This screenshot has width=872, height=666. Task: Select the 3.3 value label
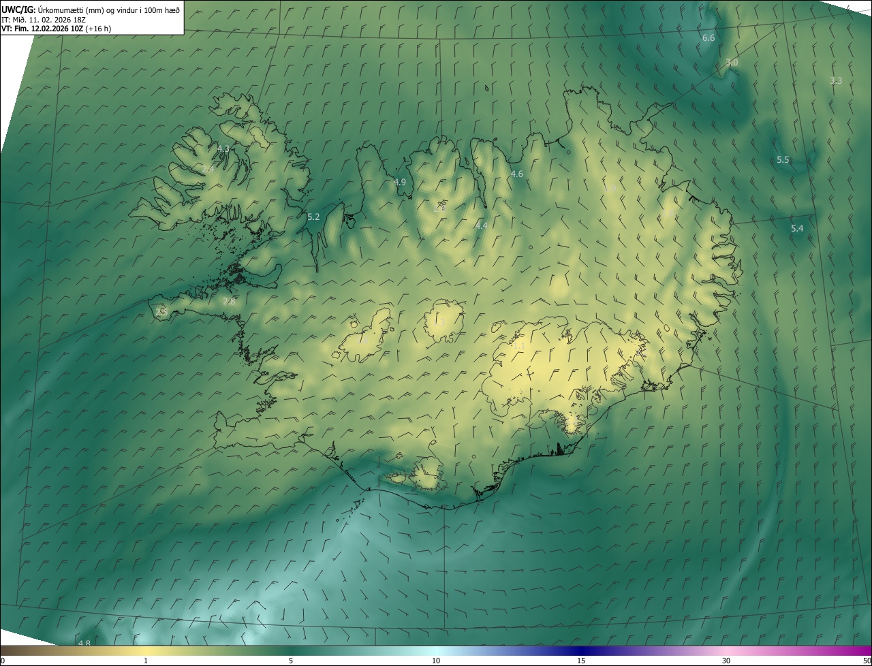(836, 80)
